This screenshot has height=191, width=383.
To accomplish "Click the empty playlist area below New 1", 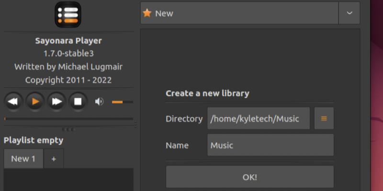I will [x=68, y=180].
